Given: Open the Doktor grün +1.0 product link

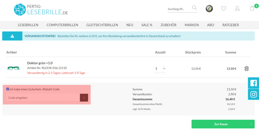Looking at the screenshot, I should (40, 63).
